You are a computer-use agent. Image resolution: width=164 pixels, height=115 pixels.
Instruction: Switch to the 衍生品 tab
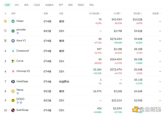(x=37, y=5)
